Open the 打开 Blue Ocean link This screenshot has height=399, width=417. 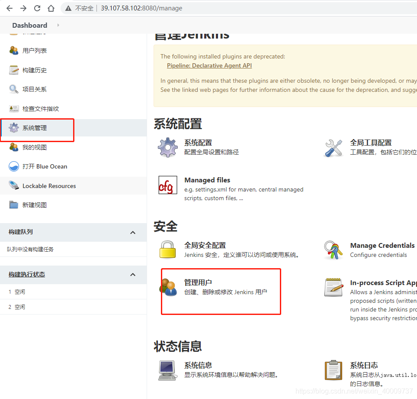pyautogui.click(x=45, y=166)
